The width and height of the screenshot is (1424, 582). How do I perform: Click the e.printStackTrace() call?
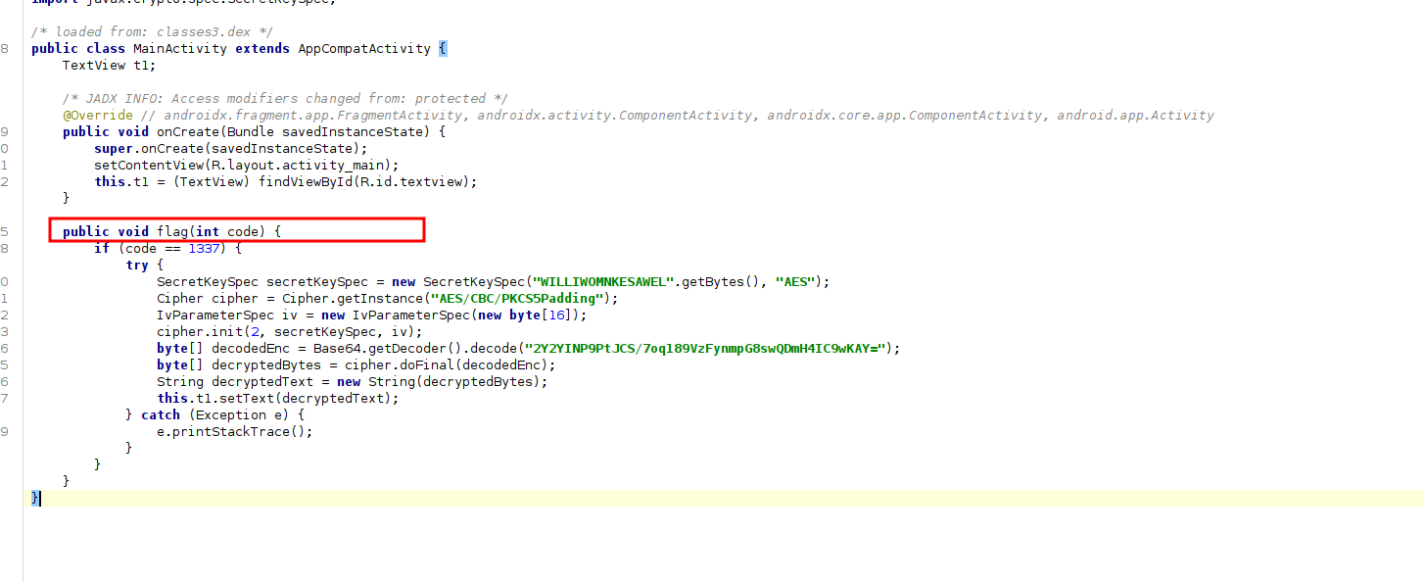235,431
